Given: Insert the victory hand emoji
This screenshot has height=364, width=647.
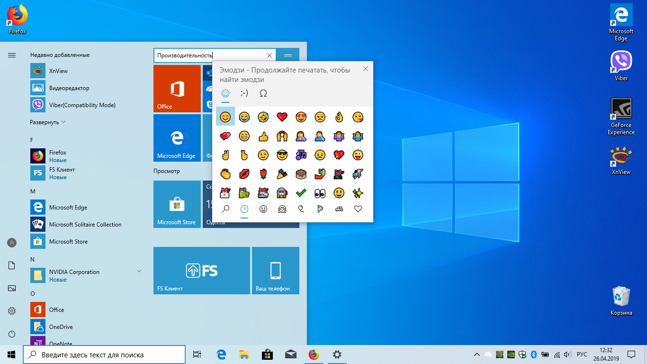Looking at the screenshot, I should pos(225,155).
